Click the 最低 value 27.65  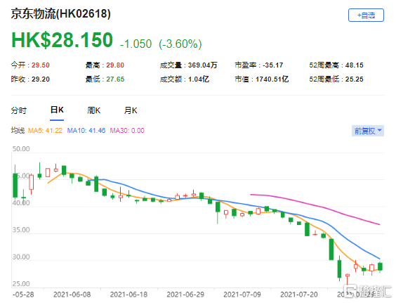click(x=115, y=79)
